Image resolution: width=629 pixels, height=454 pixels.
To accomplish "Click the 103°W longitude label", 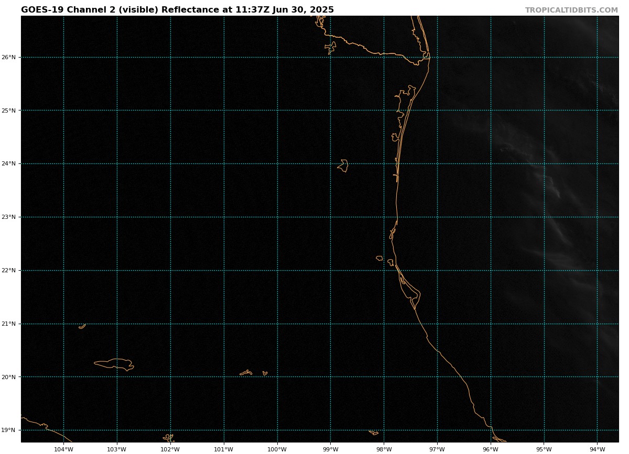I will coord(117,449).
